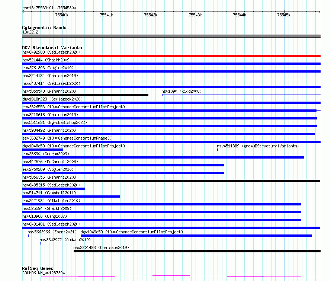Click the RefSeq Genes track title
This screenshot has width=331, height=281.
(38, 268)
